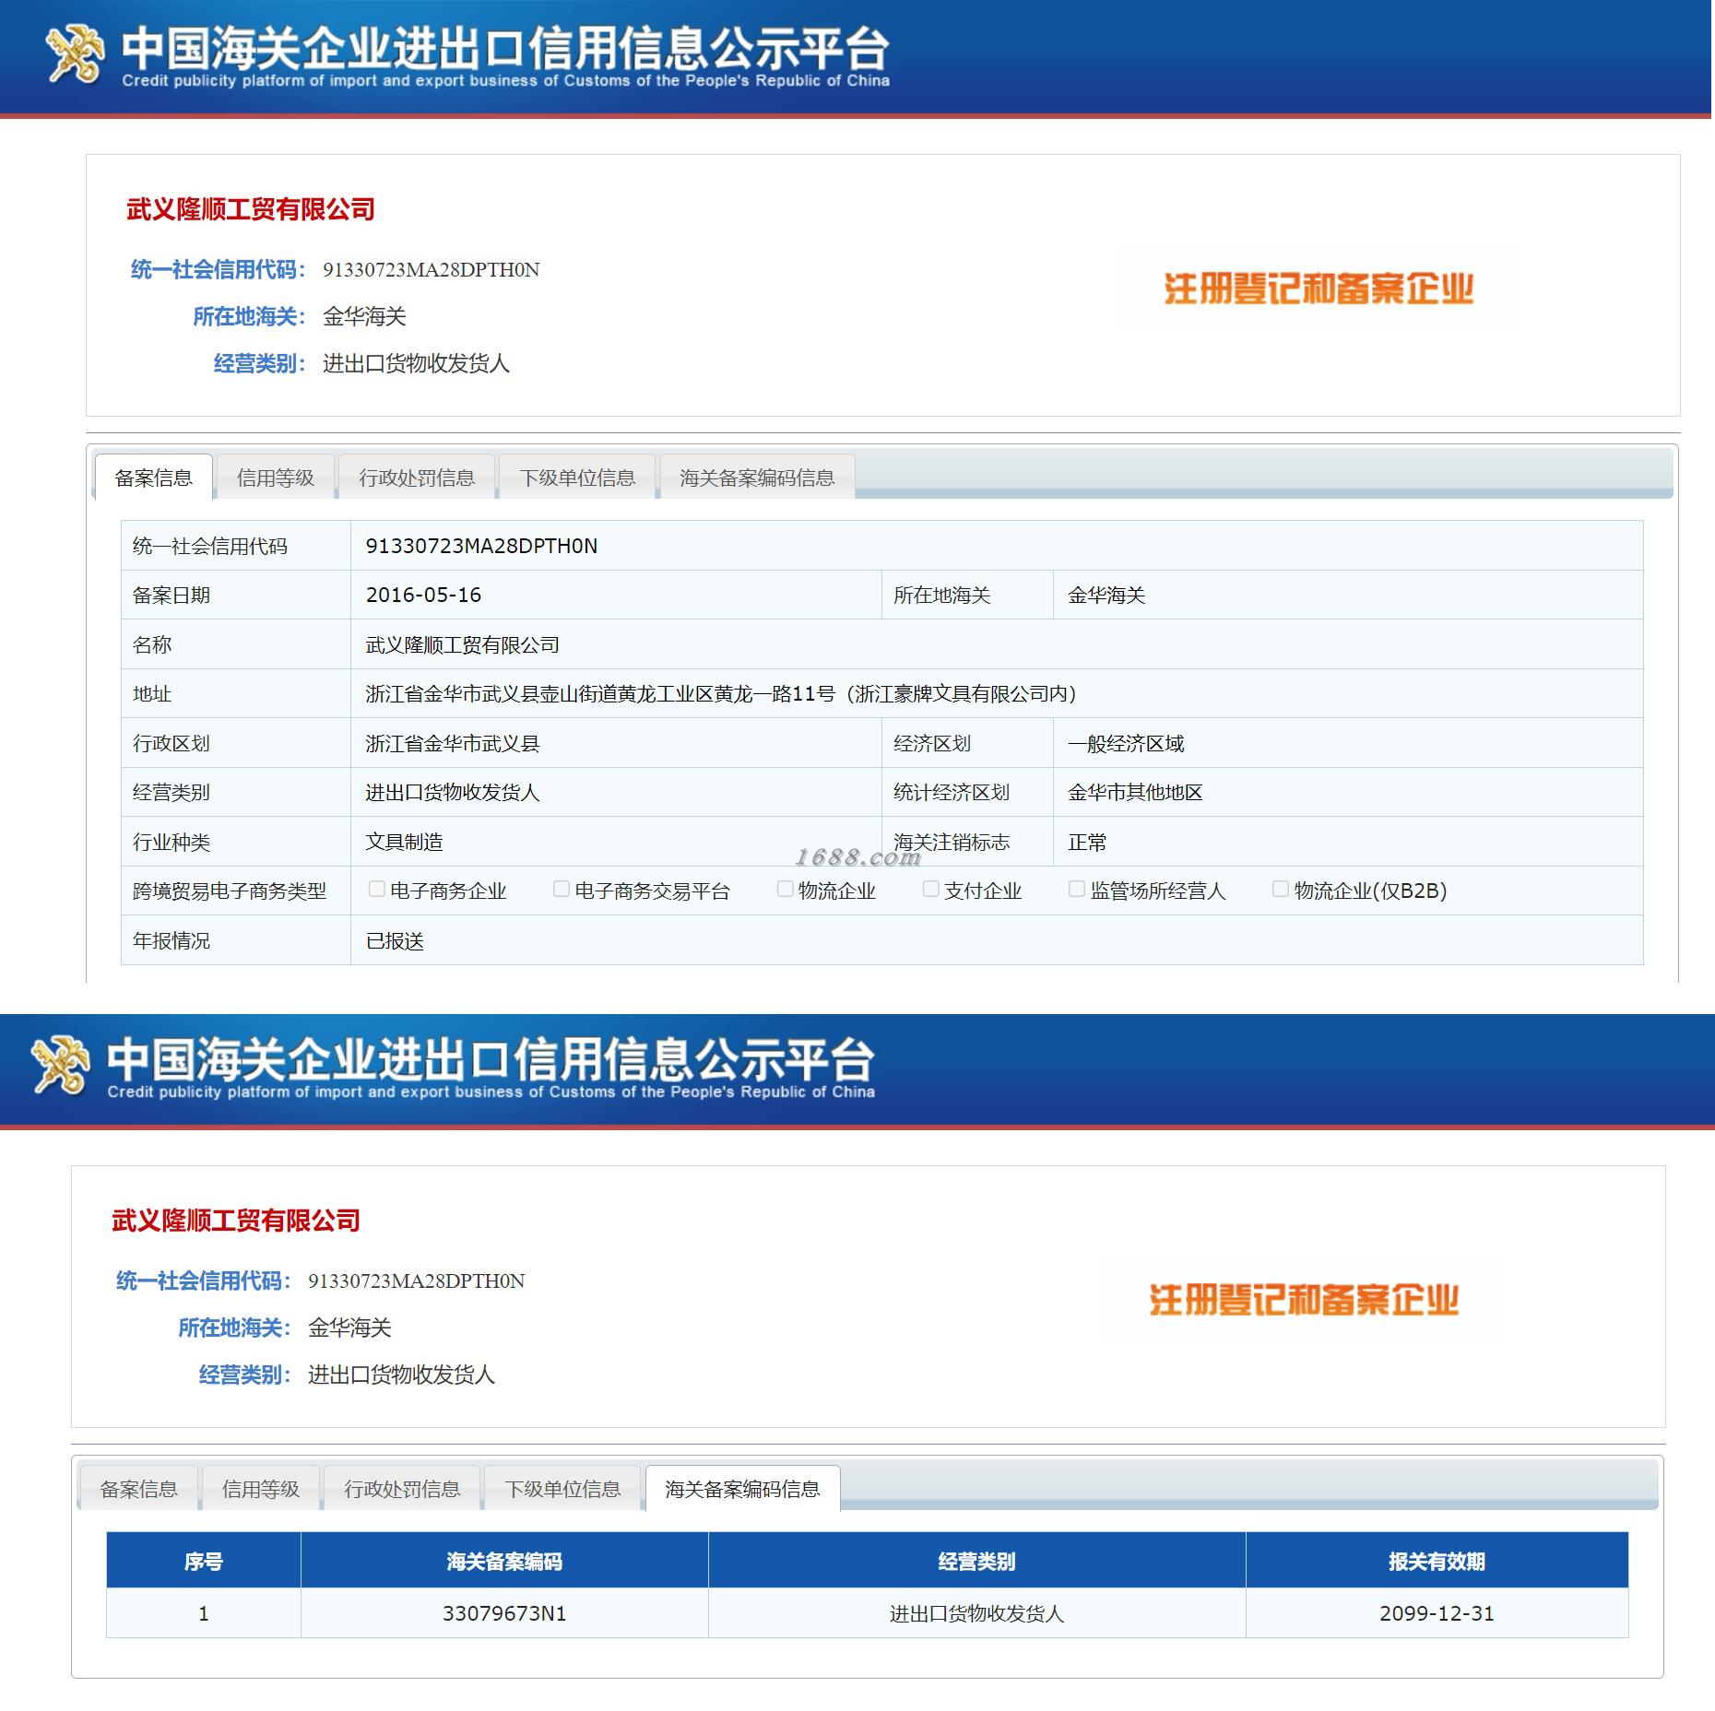
Task: Select 下级单位信息 tab in upper panel
Action: [x=577, y=478]
